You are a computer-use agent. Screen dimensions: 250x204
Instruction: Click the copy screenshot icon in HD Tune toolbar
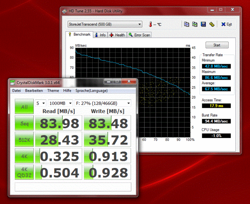195,24
